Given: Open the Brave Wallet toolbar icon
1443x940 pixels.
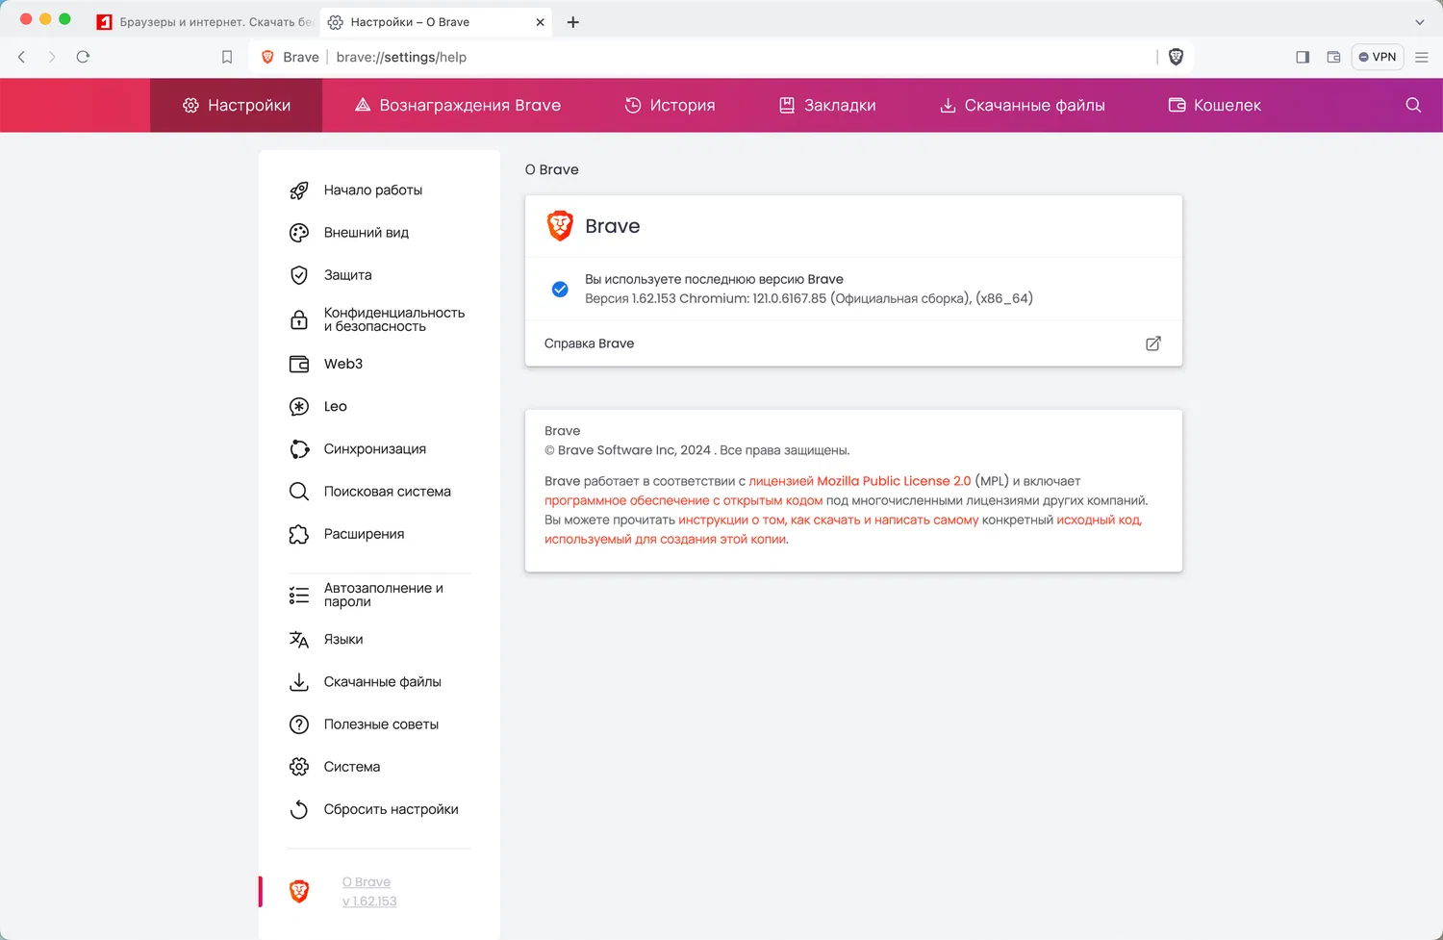Looking at the screenshot, I should pos(1333,57).
